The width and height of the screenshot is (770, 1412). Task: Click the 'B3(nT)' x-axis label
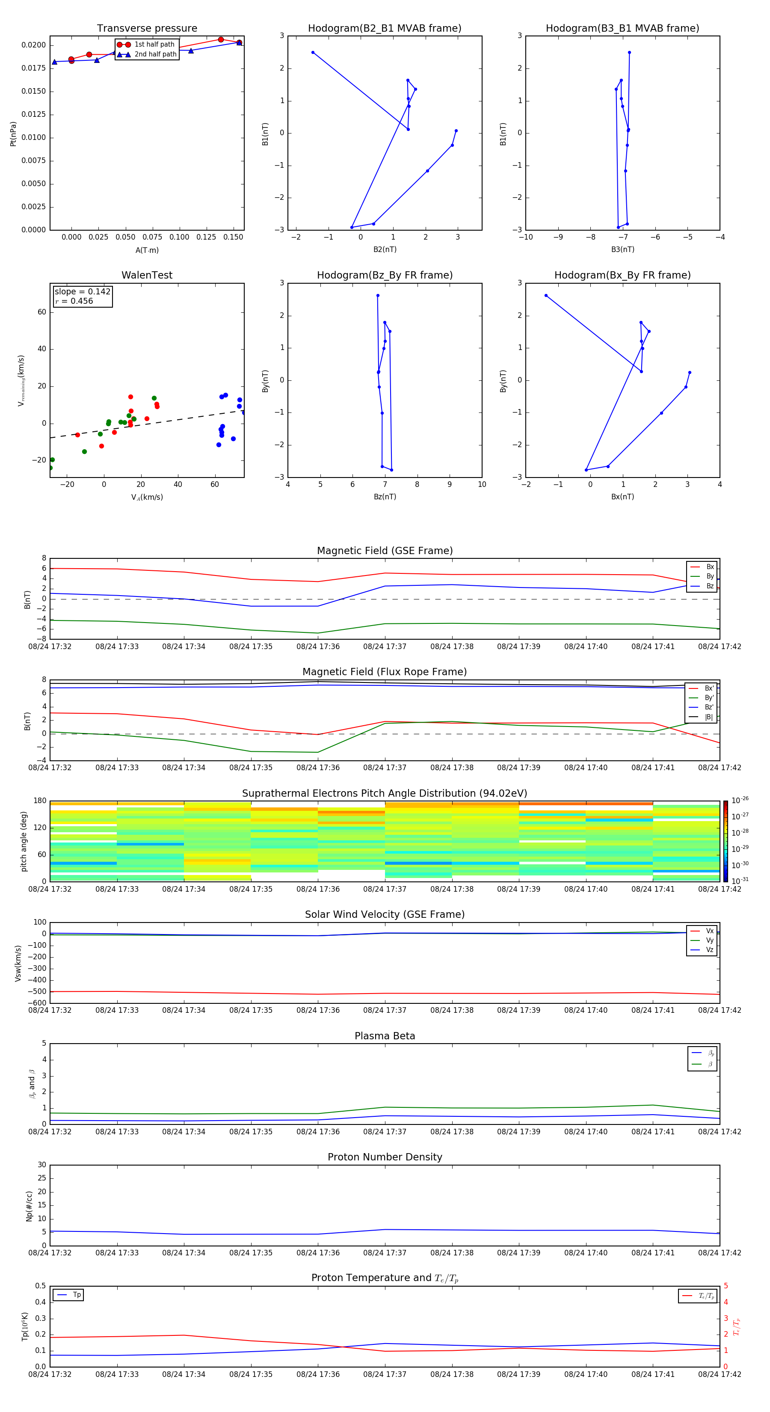(622, 249)
